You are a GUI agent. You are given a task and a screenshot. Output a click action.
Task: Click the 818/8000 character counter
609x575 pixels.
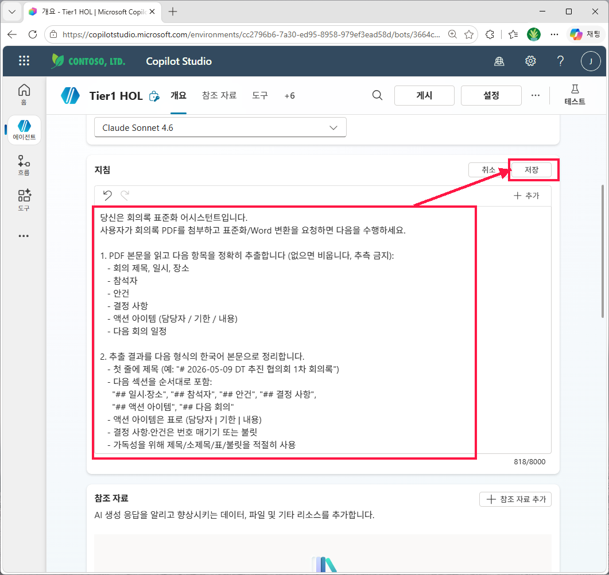pyautogui.click(x=529, y=461)
